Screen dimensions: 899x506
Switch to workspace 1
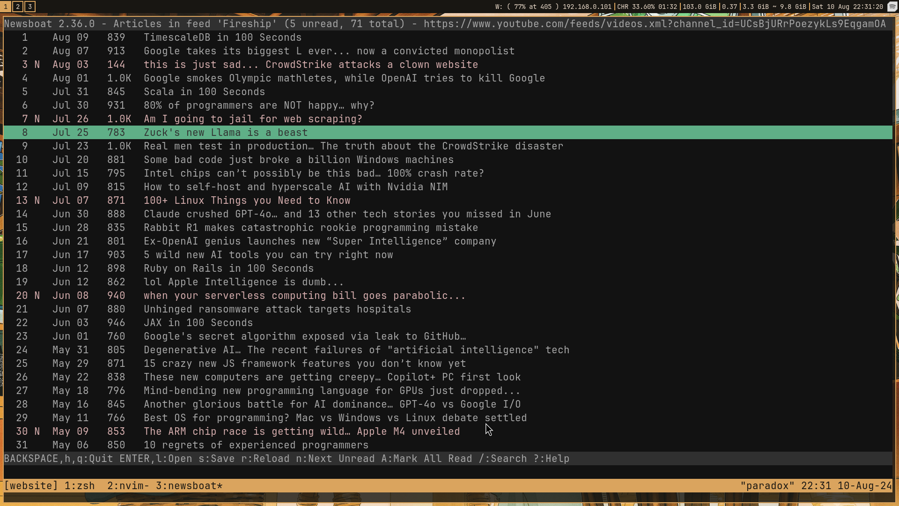pyautogui.click(x=6, y=7)
